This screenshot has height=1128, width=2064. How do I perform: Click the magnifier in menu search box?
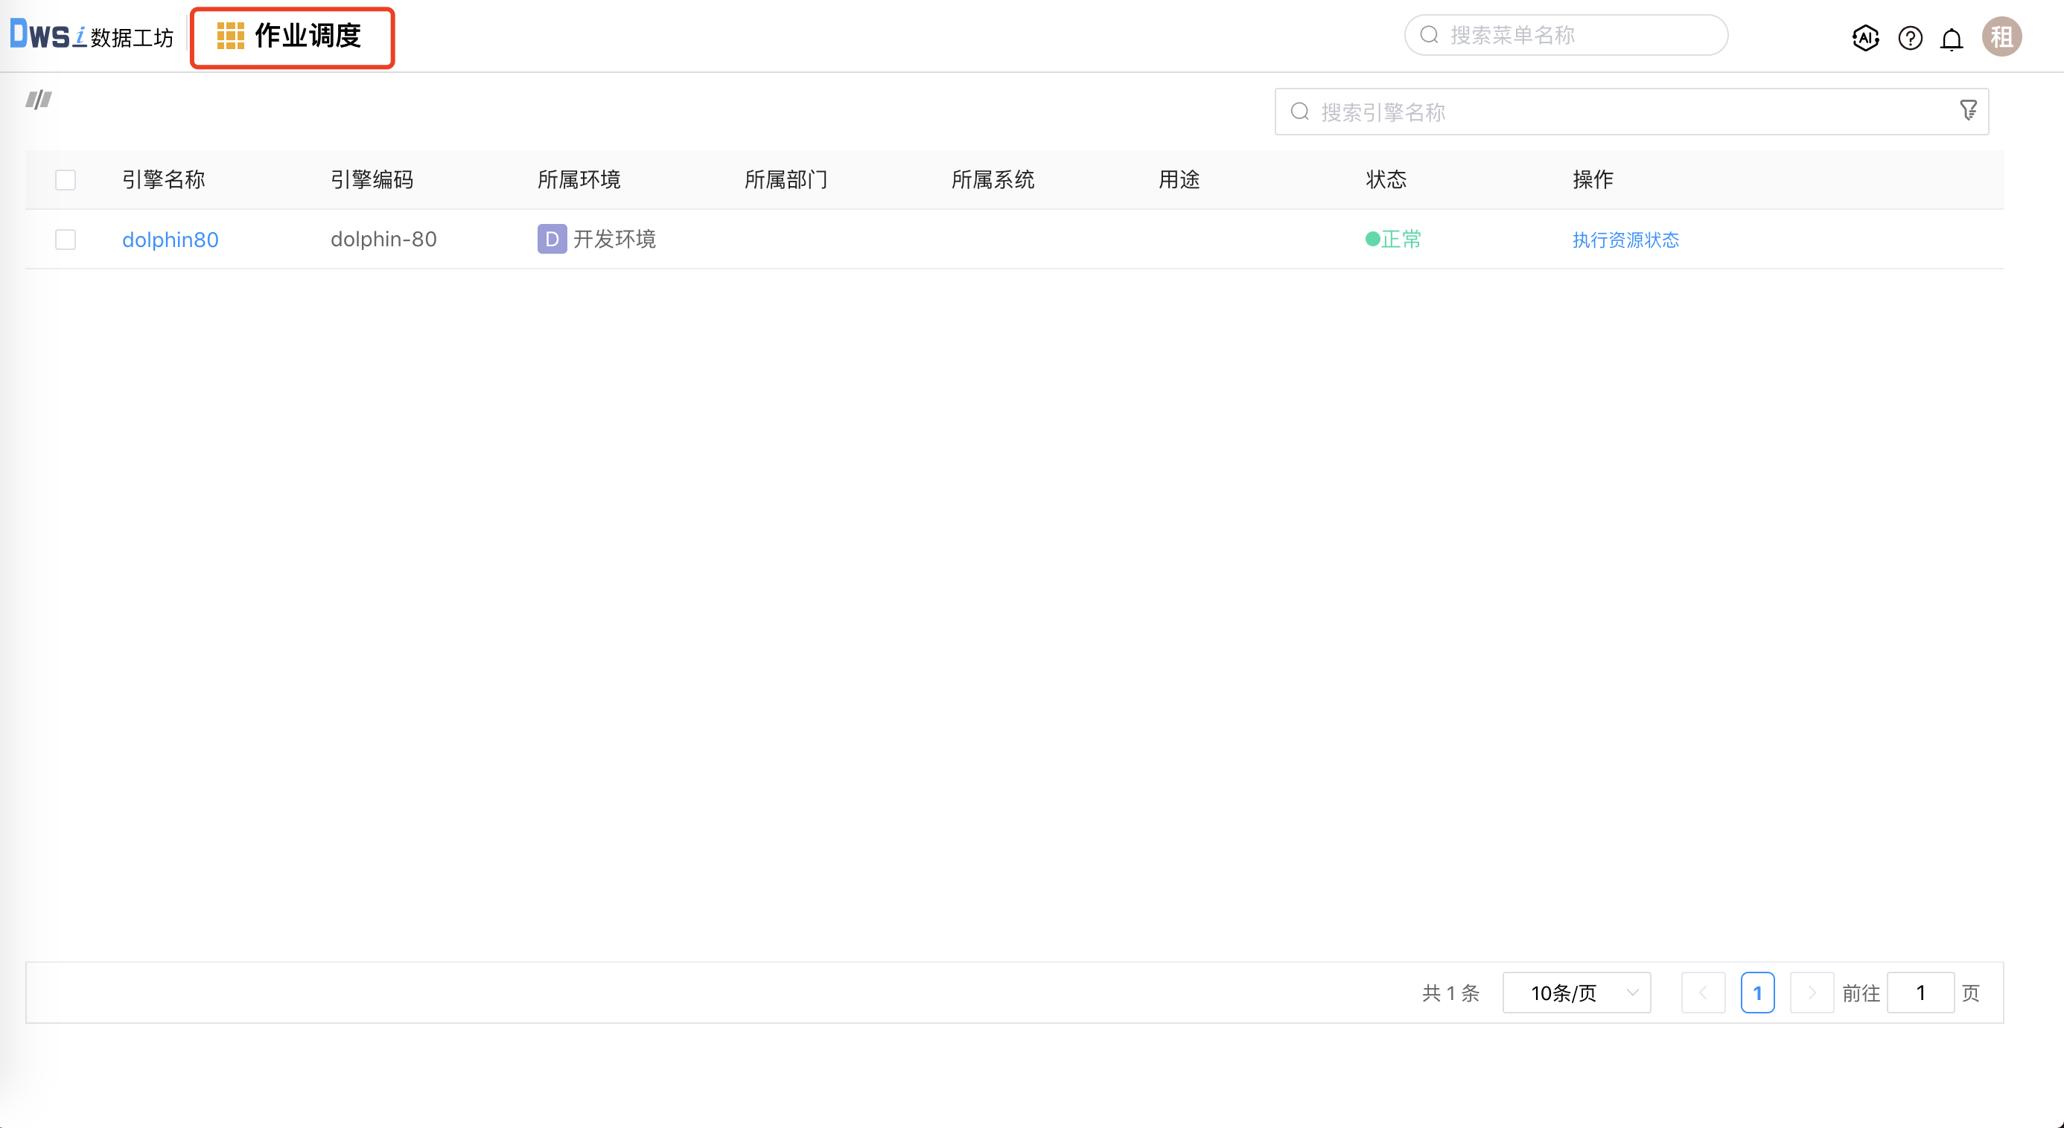tap(1430, 34)
